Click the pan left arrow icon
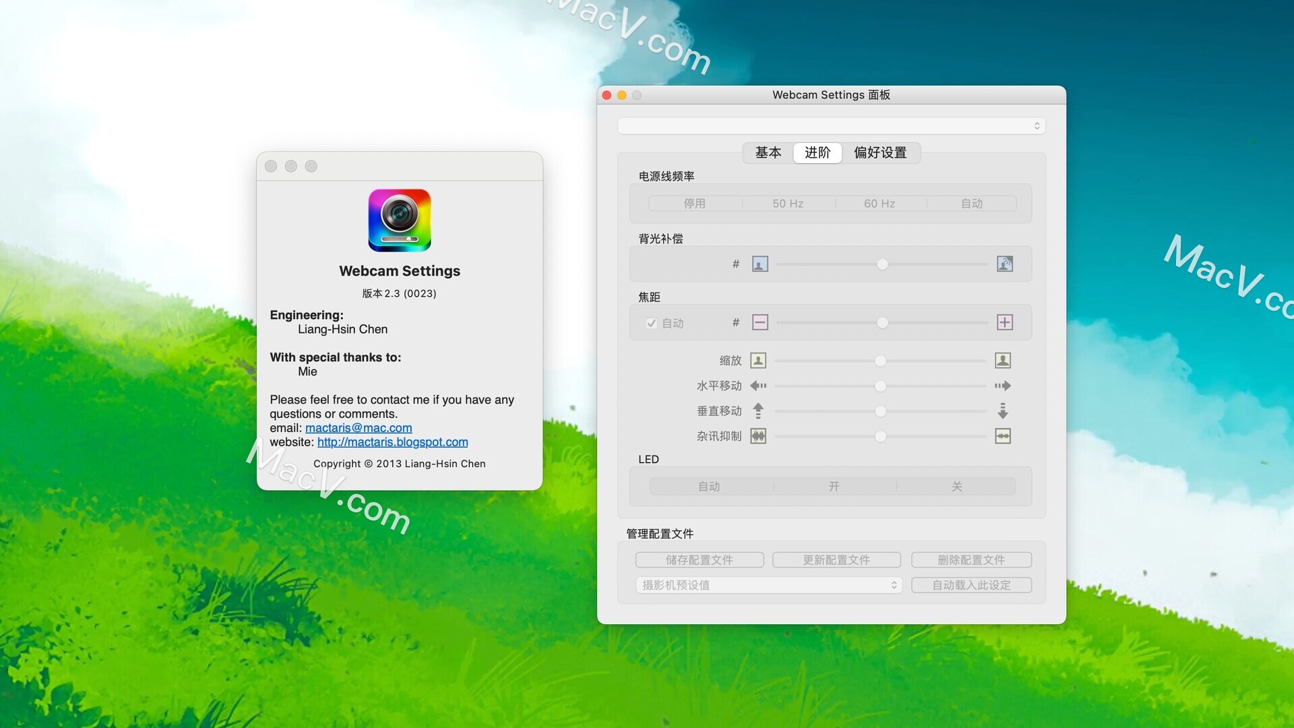Viewport: 1294px width, 728px height. point(758,386)
